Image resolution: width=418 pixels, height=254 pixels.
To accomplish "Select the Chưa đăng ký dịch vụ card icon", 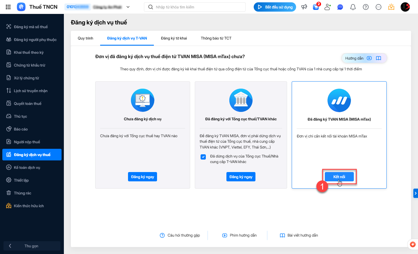I will [143, 100].
